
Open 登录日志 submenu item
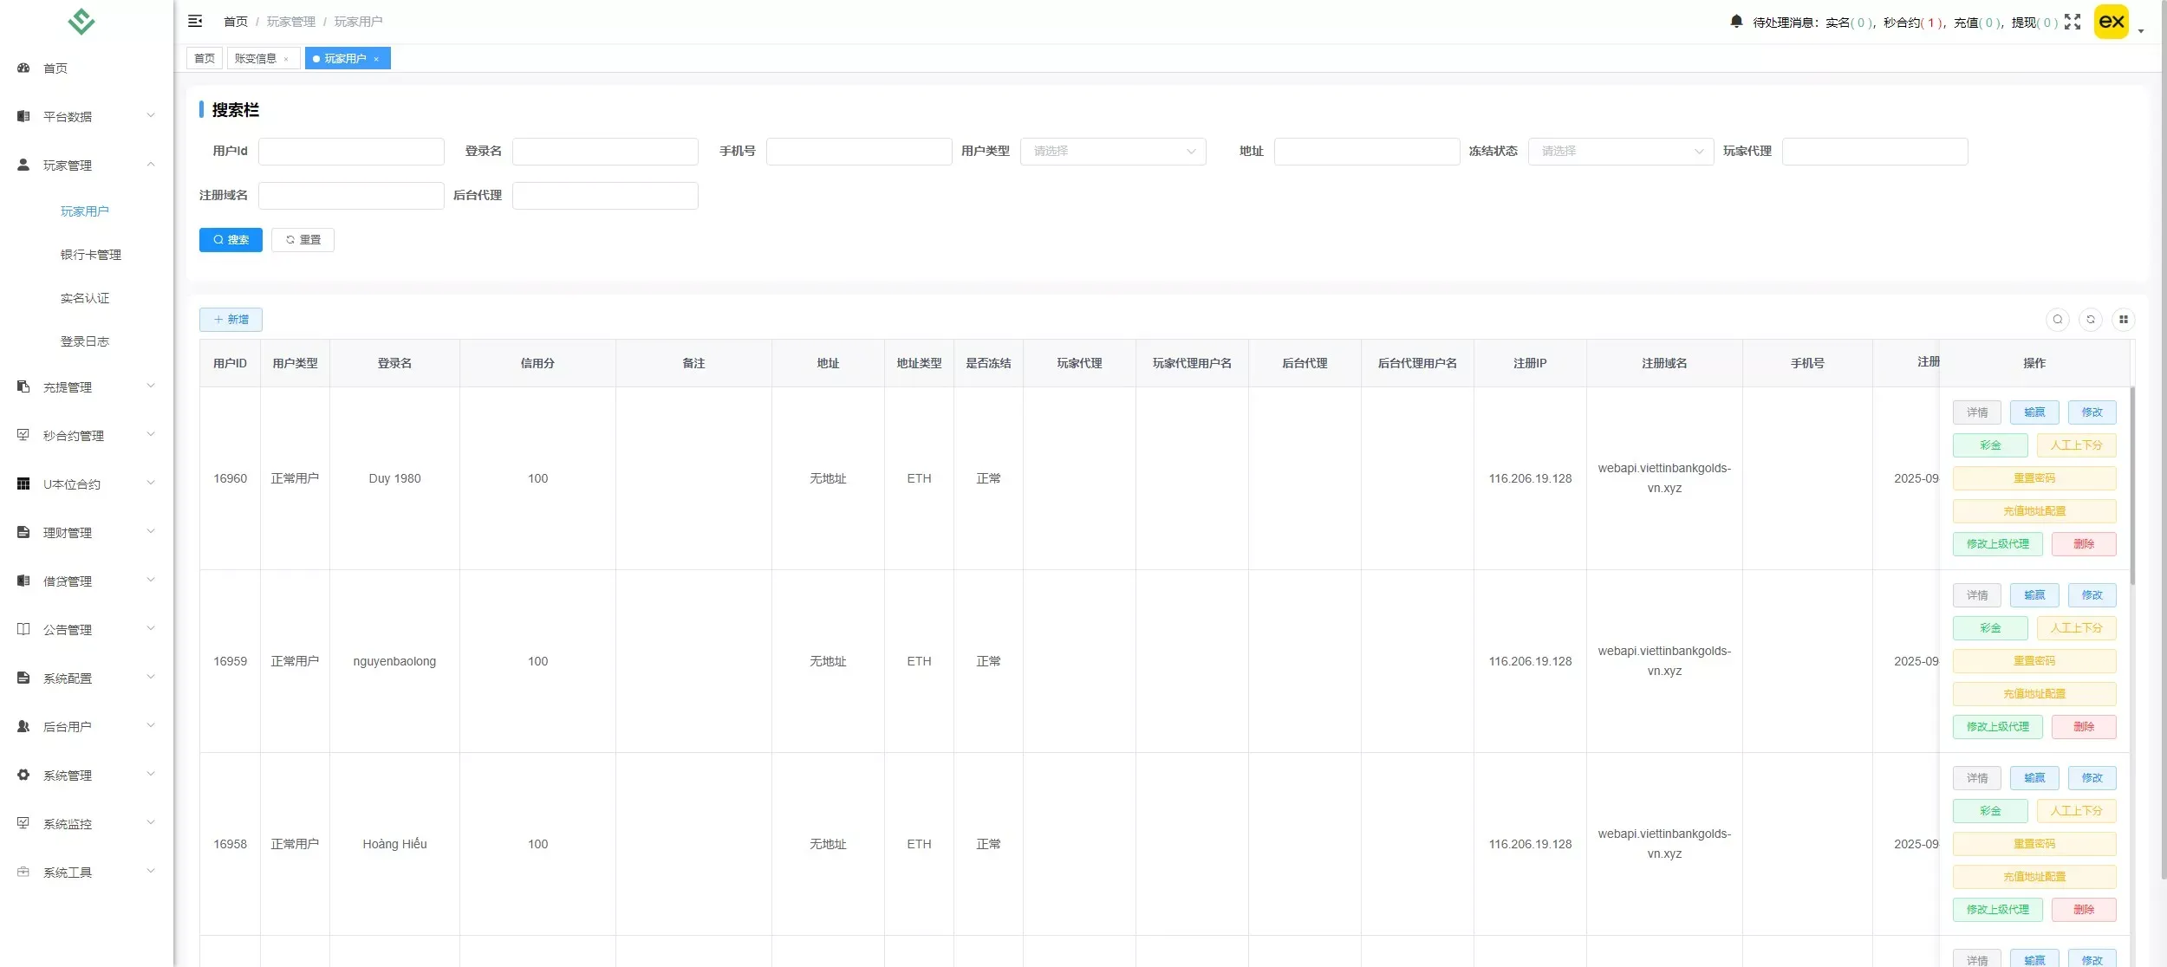[x=85, y=341]
